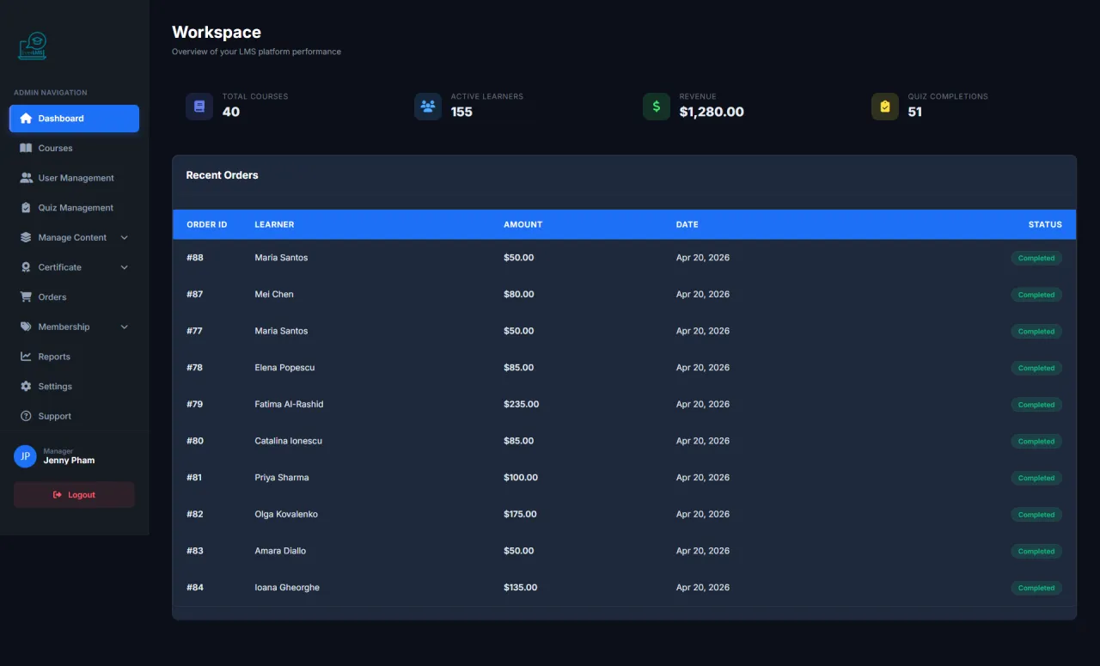Click Completed badge for order #84
The image size is (1100, 666).
tap(1036, 588)
